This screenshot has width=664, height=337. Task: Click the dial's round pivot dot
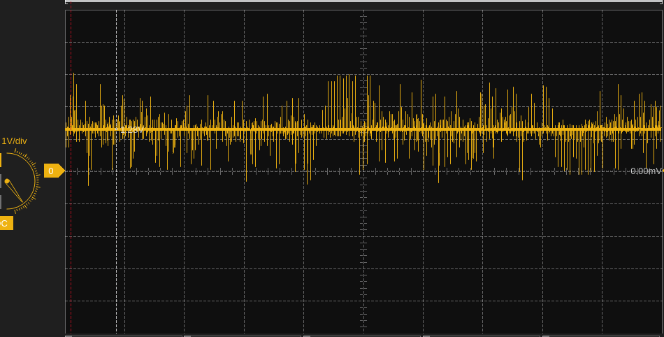point(7,182)
